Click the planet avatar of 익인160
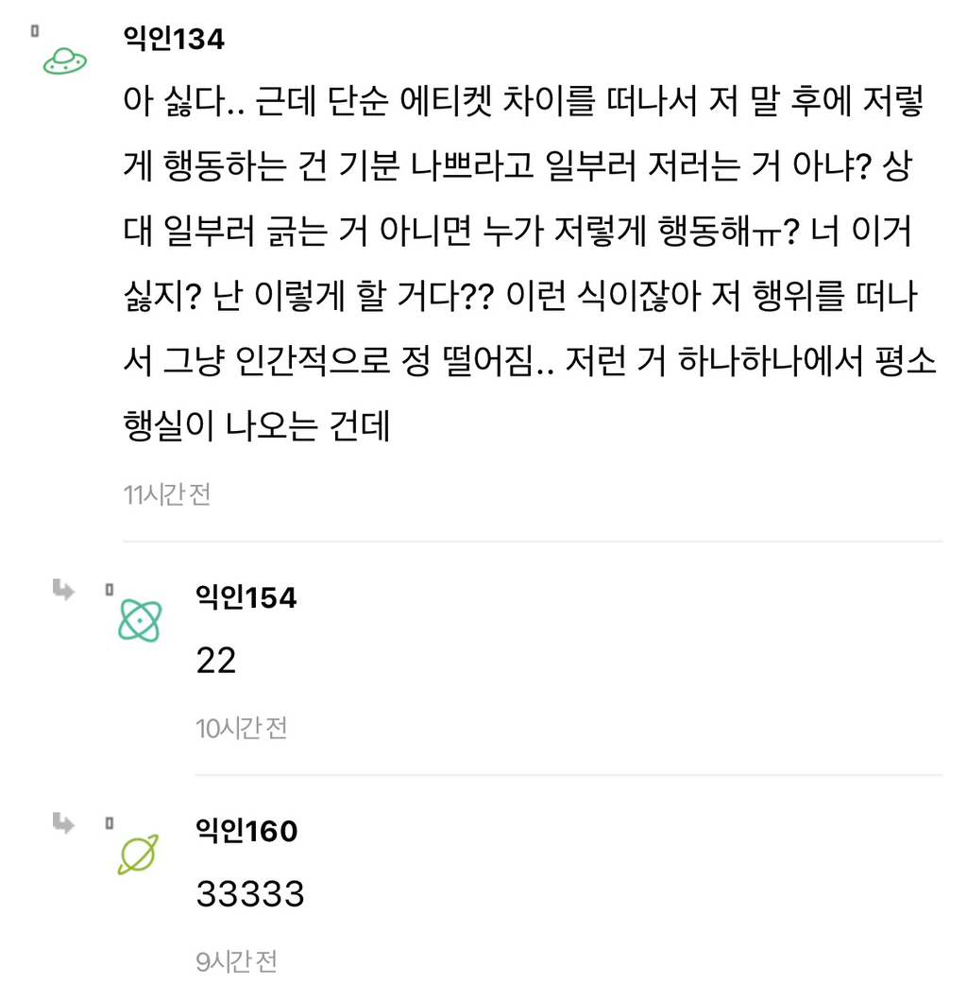 139,854
